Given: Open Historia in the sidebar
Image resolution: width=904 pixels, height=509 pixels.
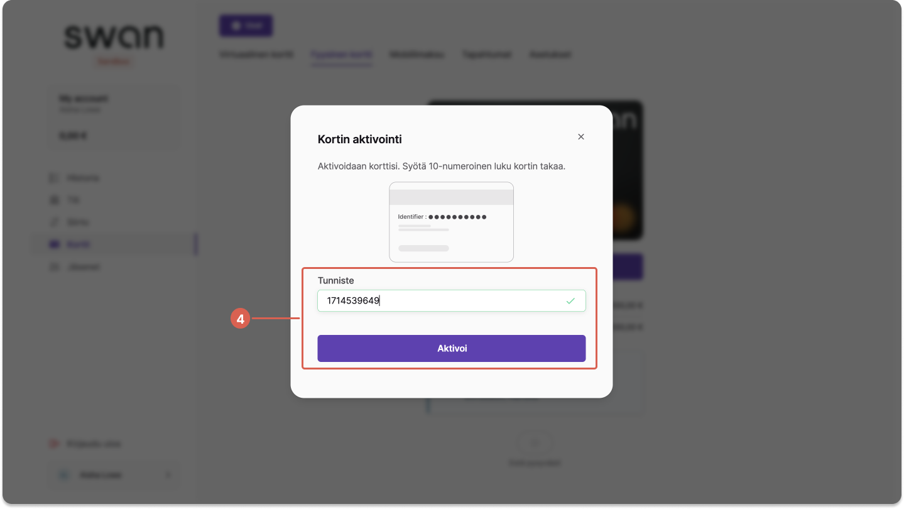Looking at the screenshot, I should tap(83, 178).
